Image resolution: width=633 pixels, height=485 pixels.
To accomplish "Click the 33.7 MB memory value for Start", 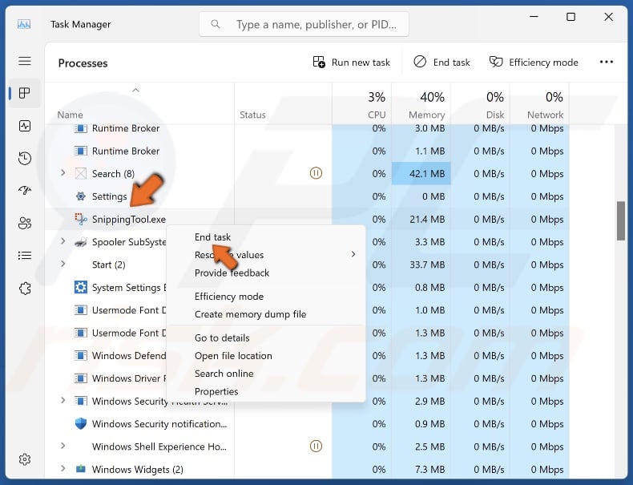I will (x=427, y=265).
